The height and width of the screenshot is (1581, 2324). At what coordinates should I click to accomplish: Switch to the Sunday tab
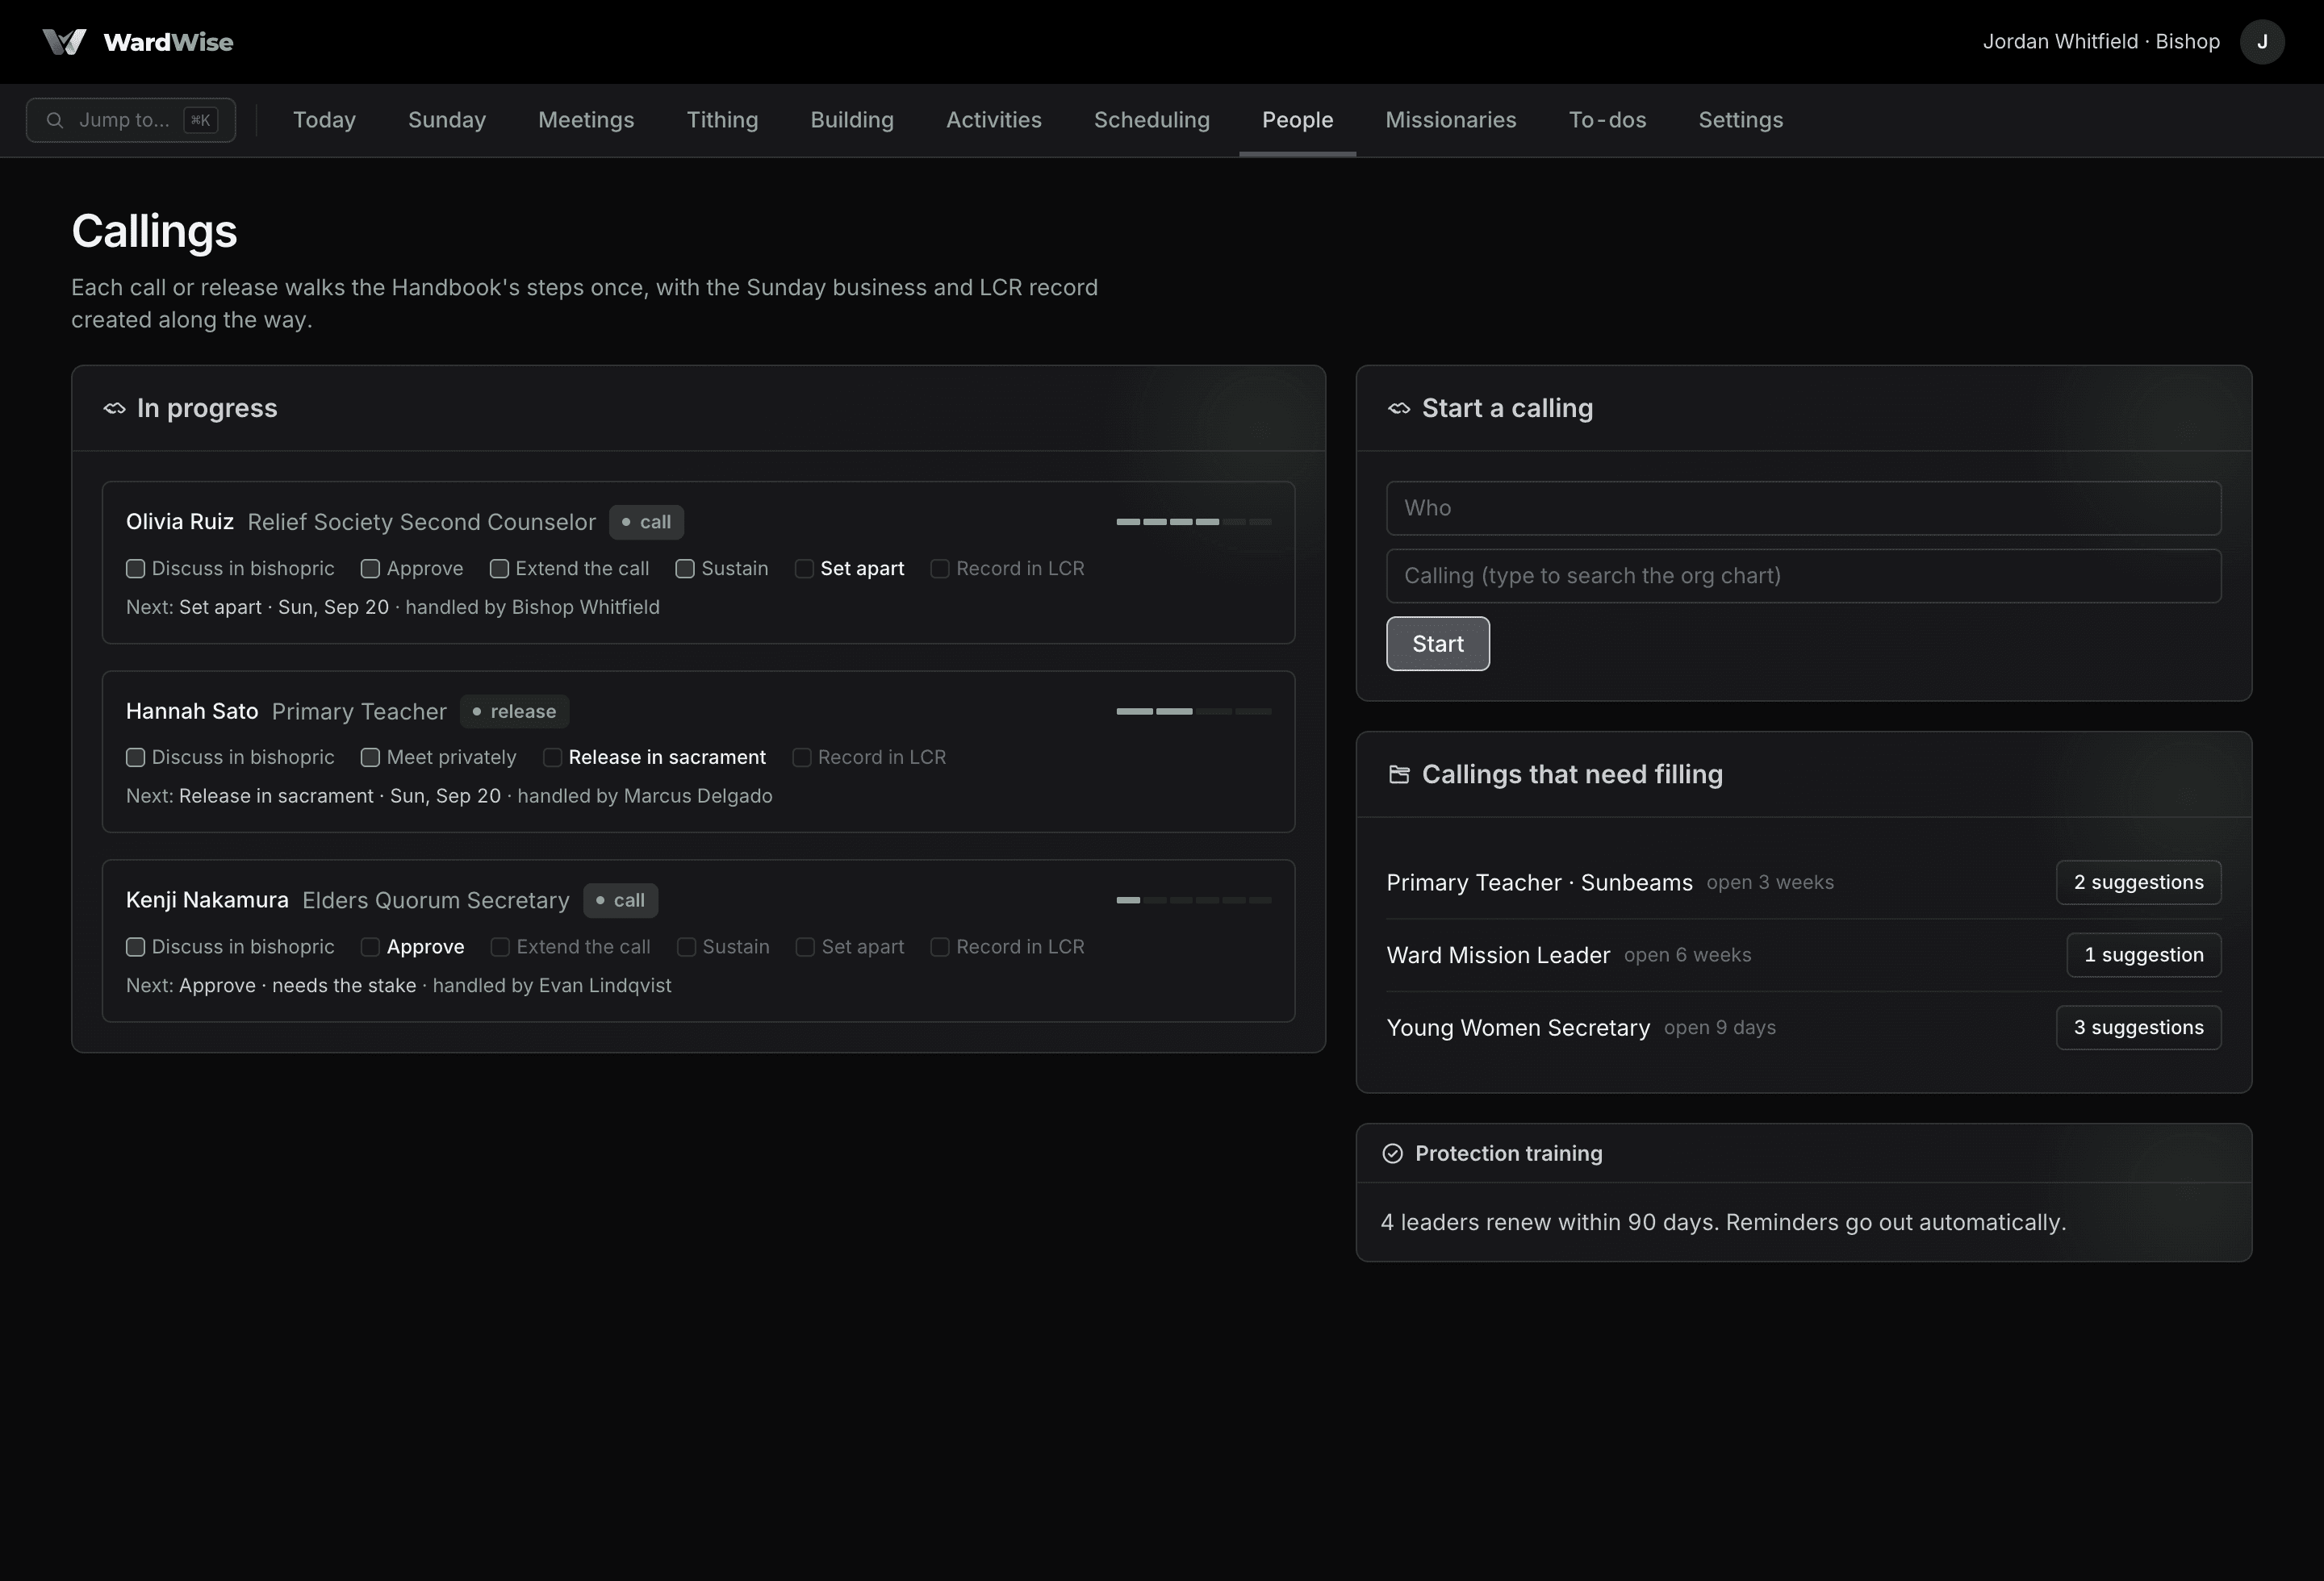pos(447,120)
